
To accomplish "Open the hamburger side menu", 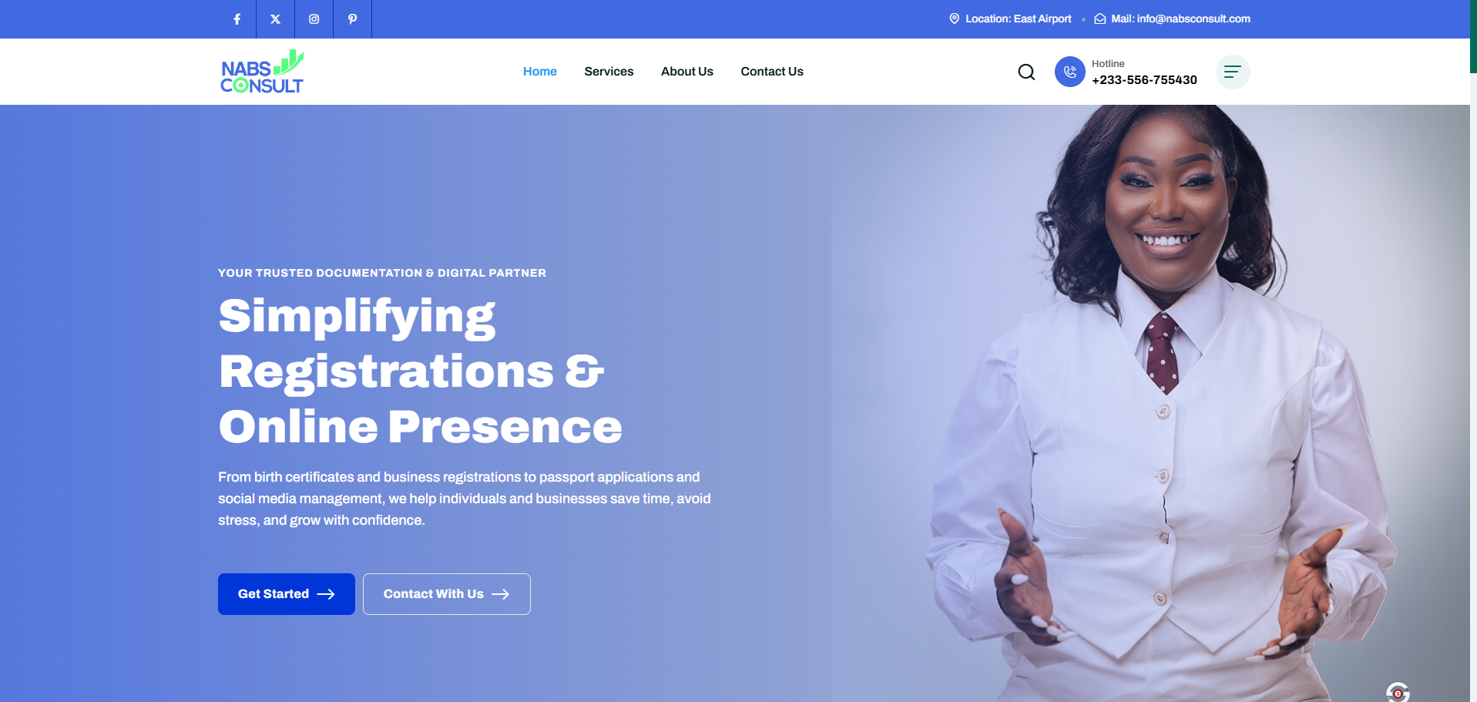I will (x=1233, y=72).
